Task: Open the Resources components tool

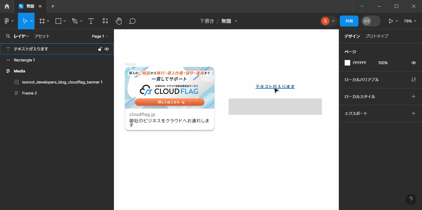Action: [x=105, y=21]
